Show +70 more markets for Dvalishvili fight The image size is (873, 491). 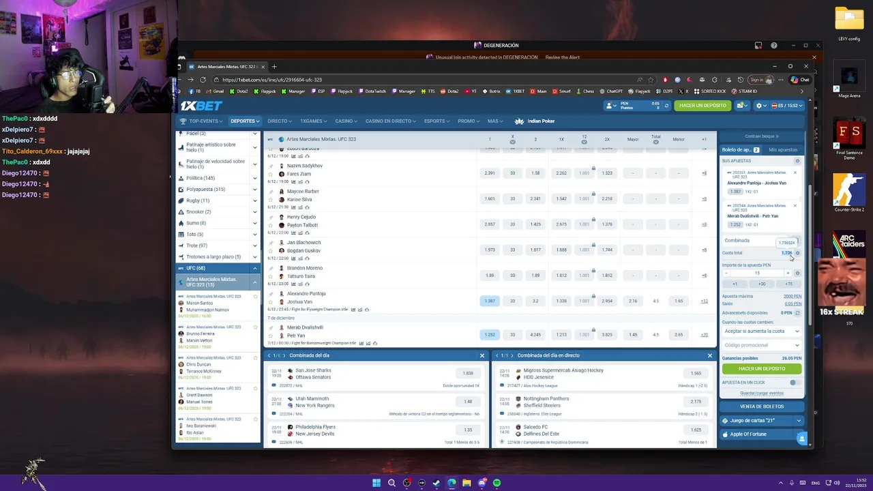pyautogui.click(x=704, y=335)
